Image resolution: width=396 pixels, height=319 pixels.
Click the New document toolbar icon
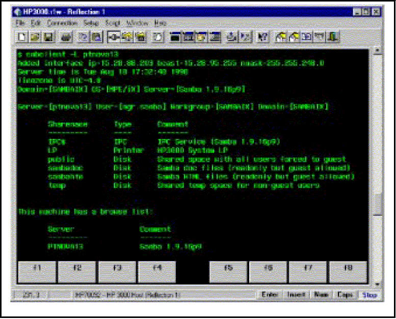tap(22, 37)
